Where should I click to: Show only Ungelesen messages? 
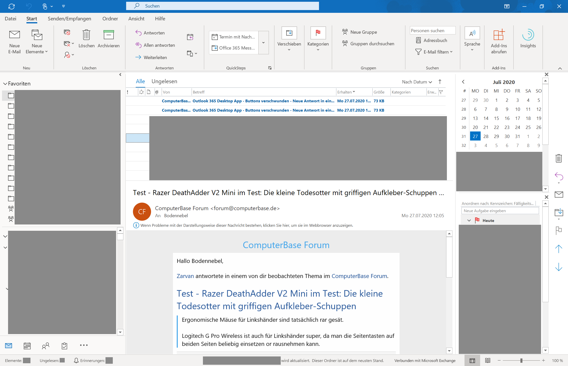point(164,81)
